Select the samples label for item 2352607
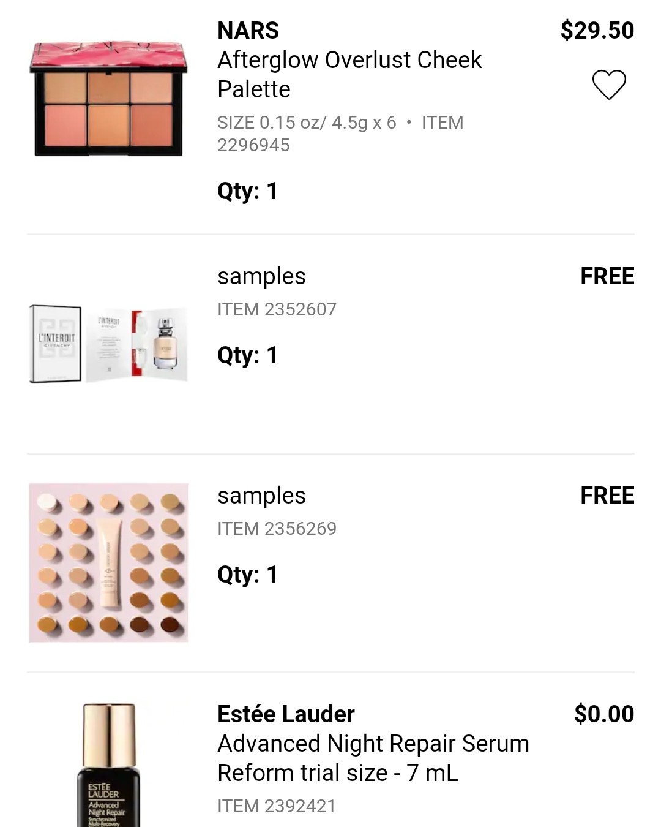 pyautogui.click(x=261, y=276)
